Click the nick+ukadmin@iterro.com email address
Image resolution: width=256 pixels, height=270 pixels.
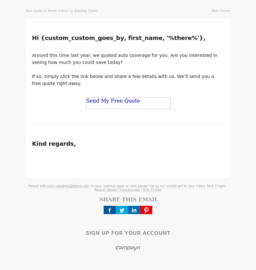pyautogui.click(x=68, y=186)
